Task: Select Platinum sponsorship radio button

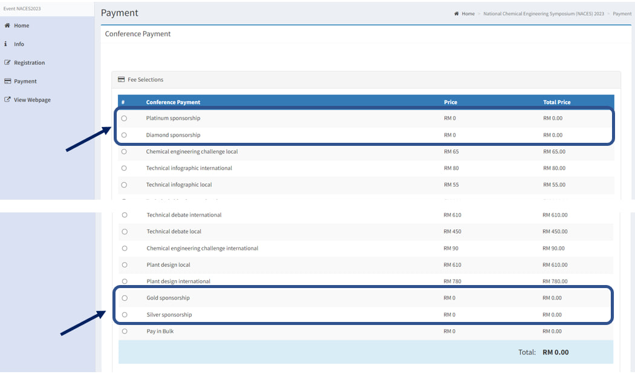Action: pos(124,119)
